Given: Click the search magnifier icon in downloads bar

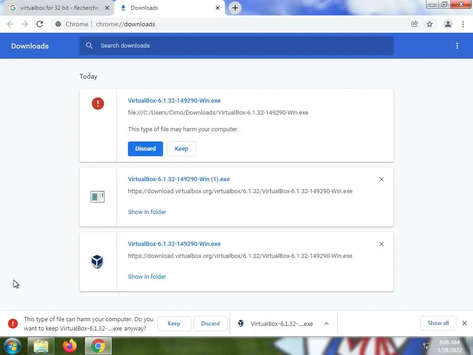Looking at the screenshot, I should [x=89, y=46].
